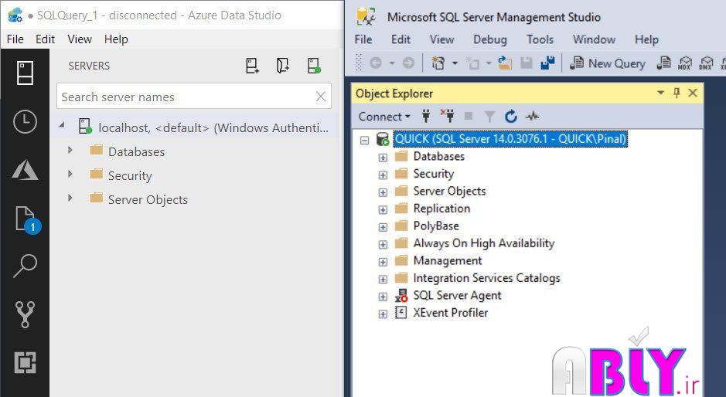Image resolution: width=726 pixels, height=397 pixels.
Task: Open the Connect dropdown in Object Explorer
Action: tap(384, 117)
